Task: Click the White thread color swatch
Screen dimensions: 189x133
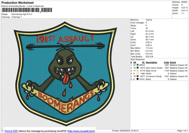Action: coord(138,73)
